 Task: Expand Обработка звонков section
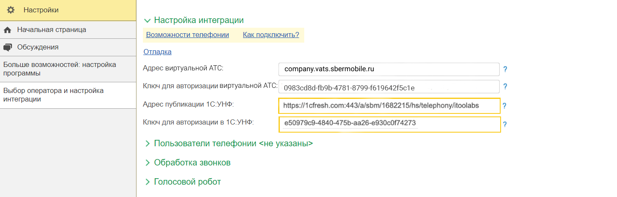pyautogui.click(x=148, y=163)
